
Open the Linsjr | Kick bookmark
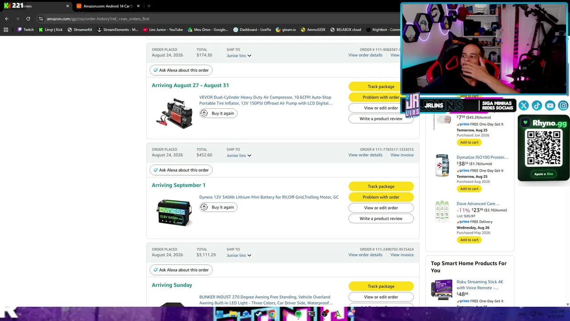pos(50,30)
